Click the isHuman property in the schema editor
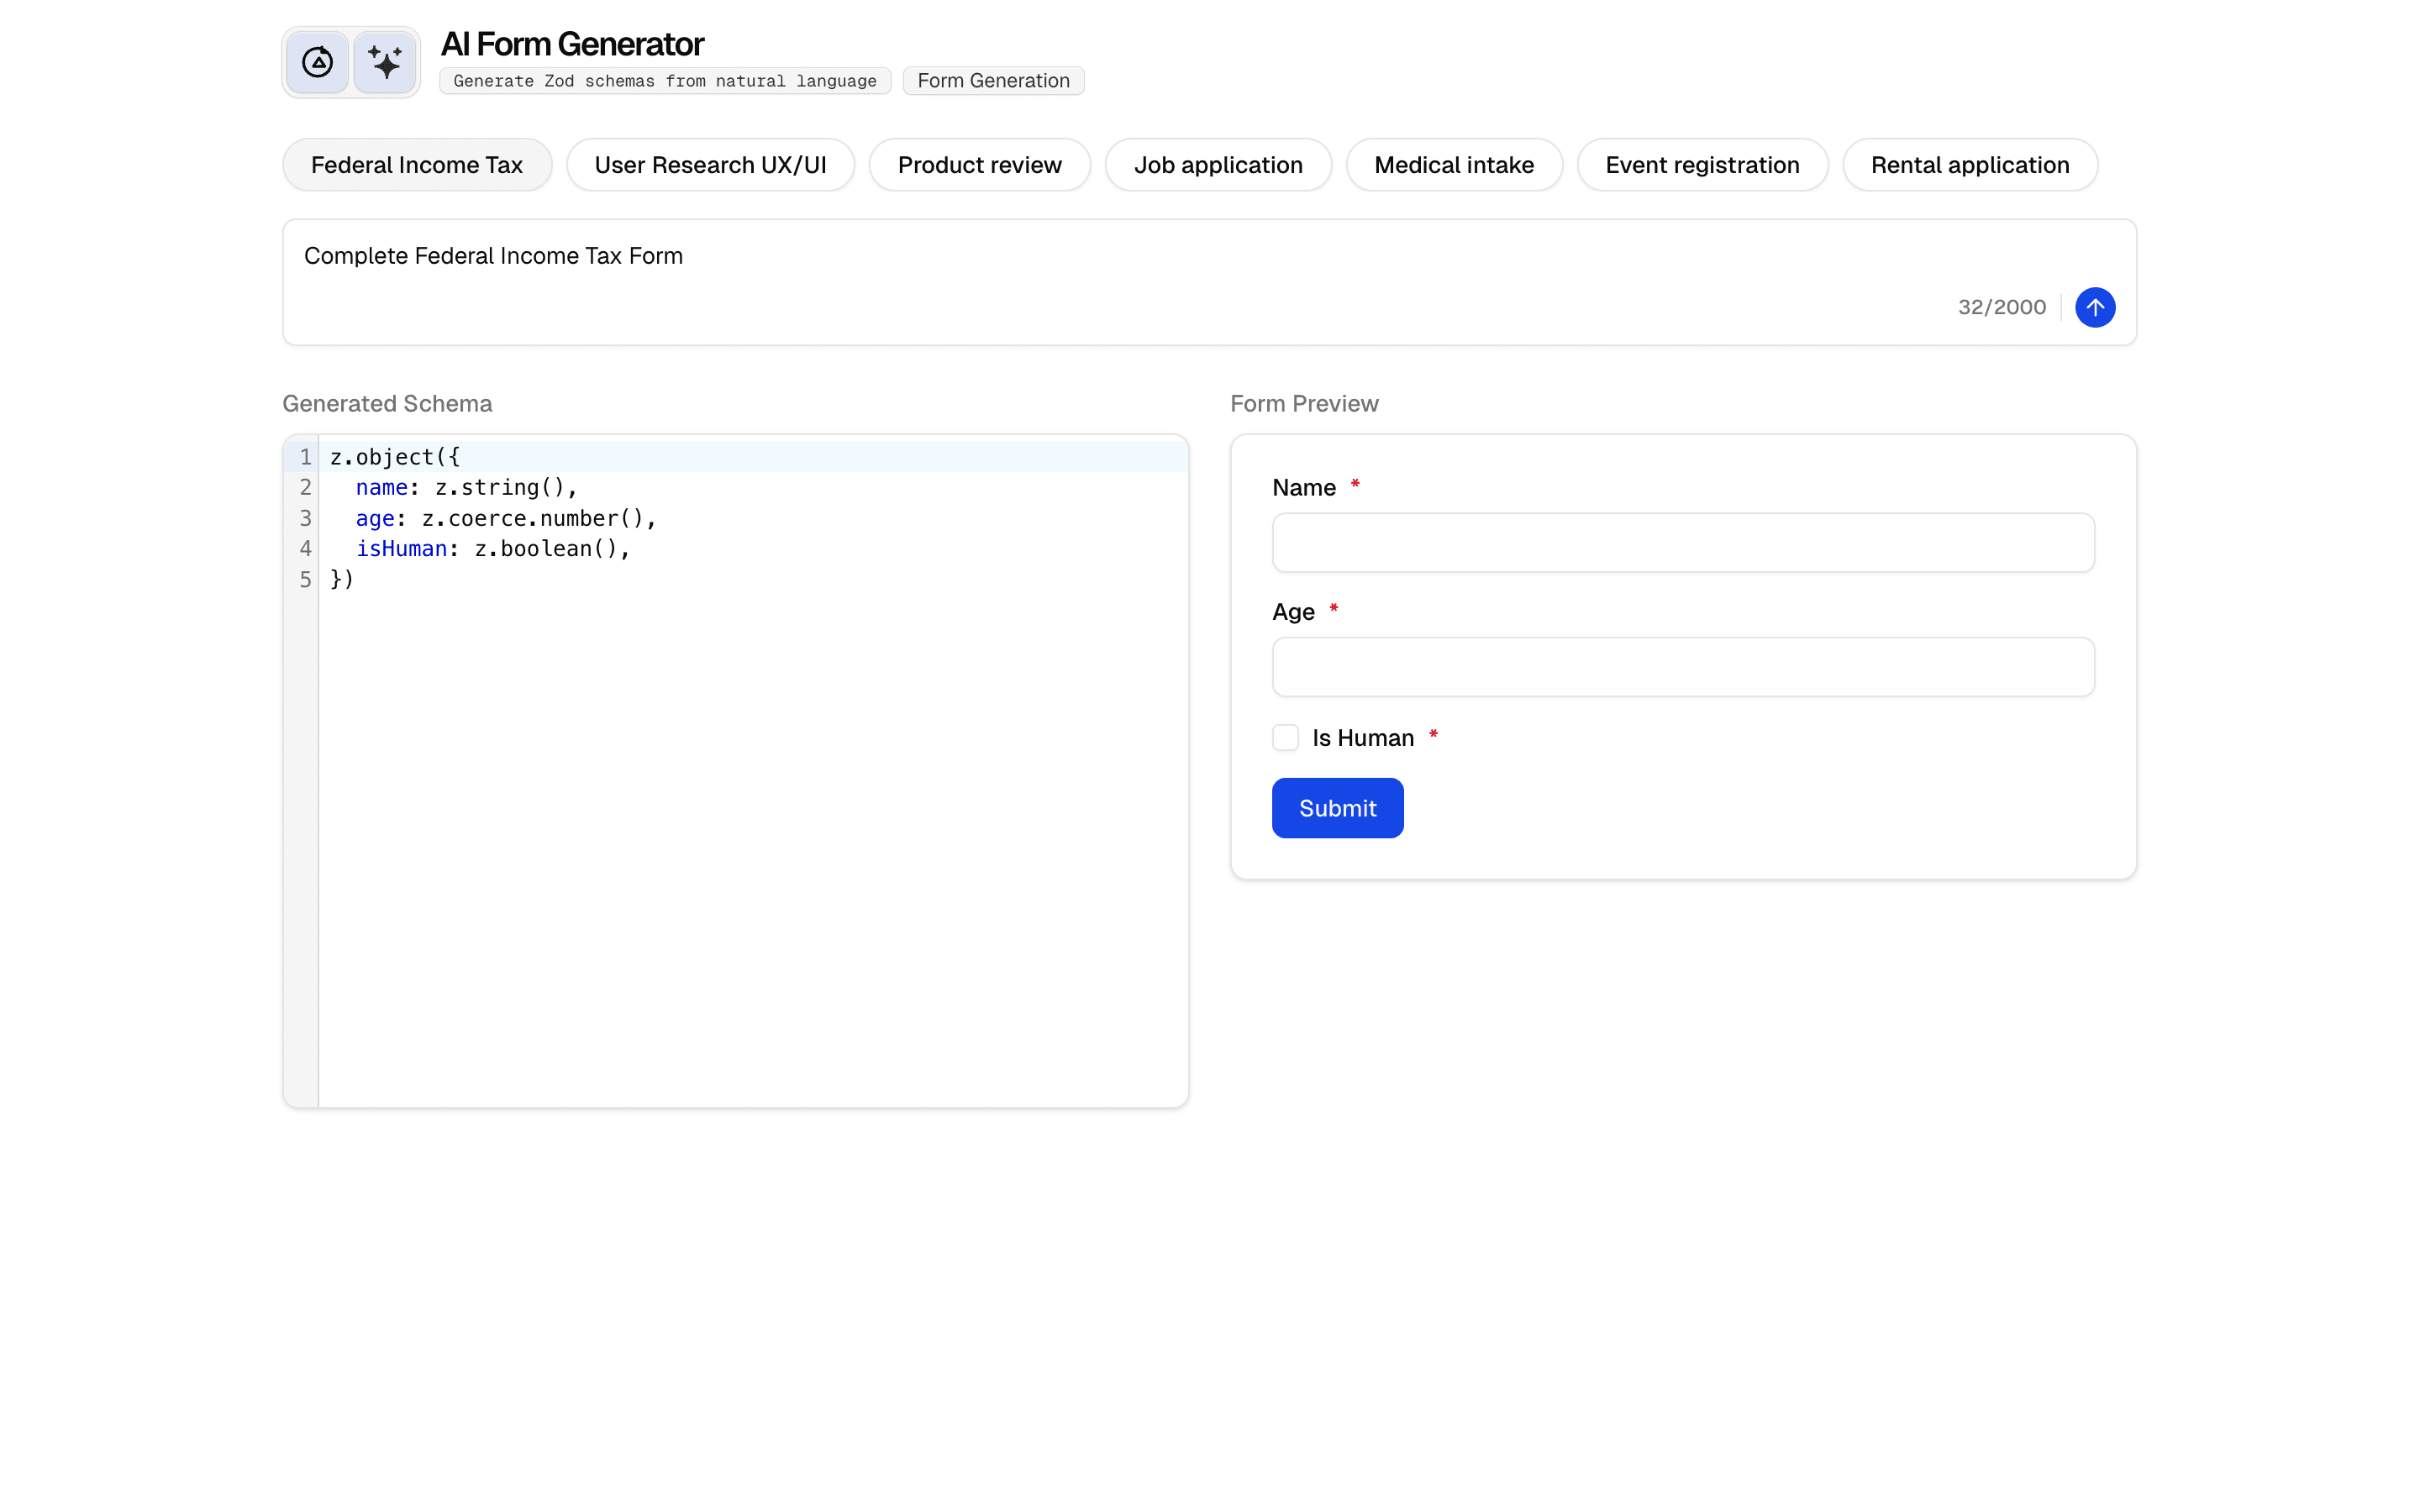 pos(400,548)
